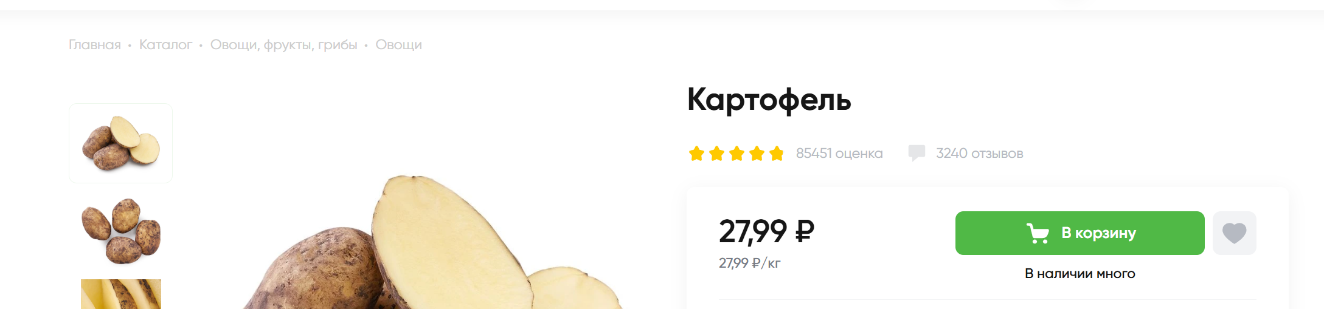Open the 3240 отзывов reviews link
The image size is (1324, 309).
click(979, 154)
